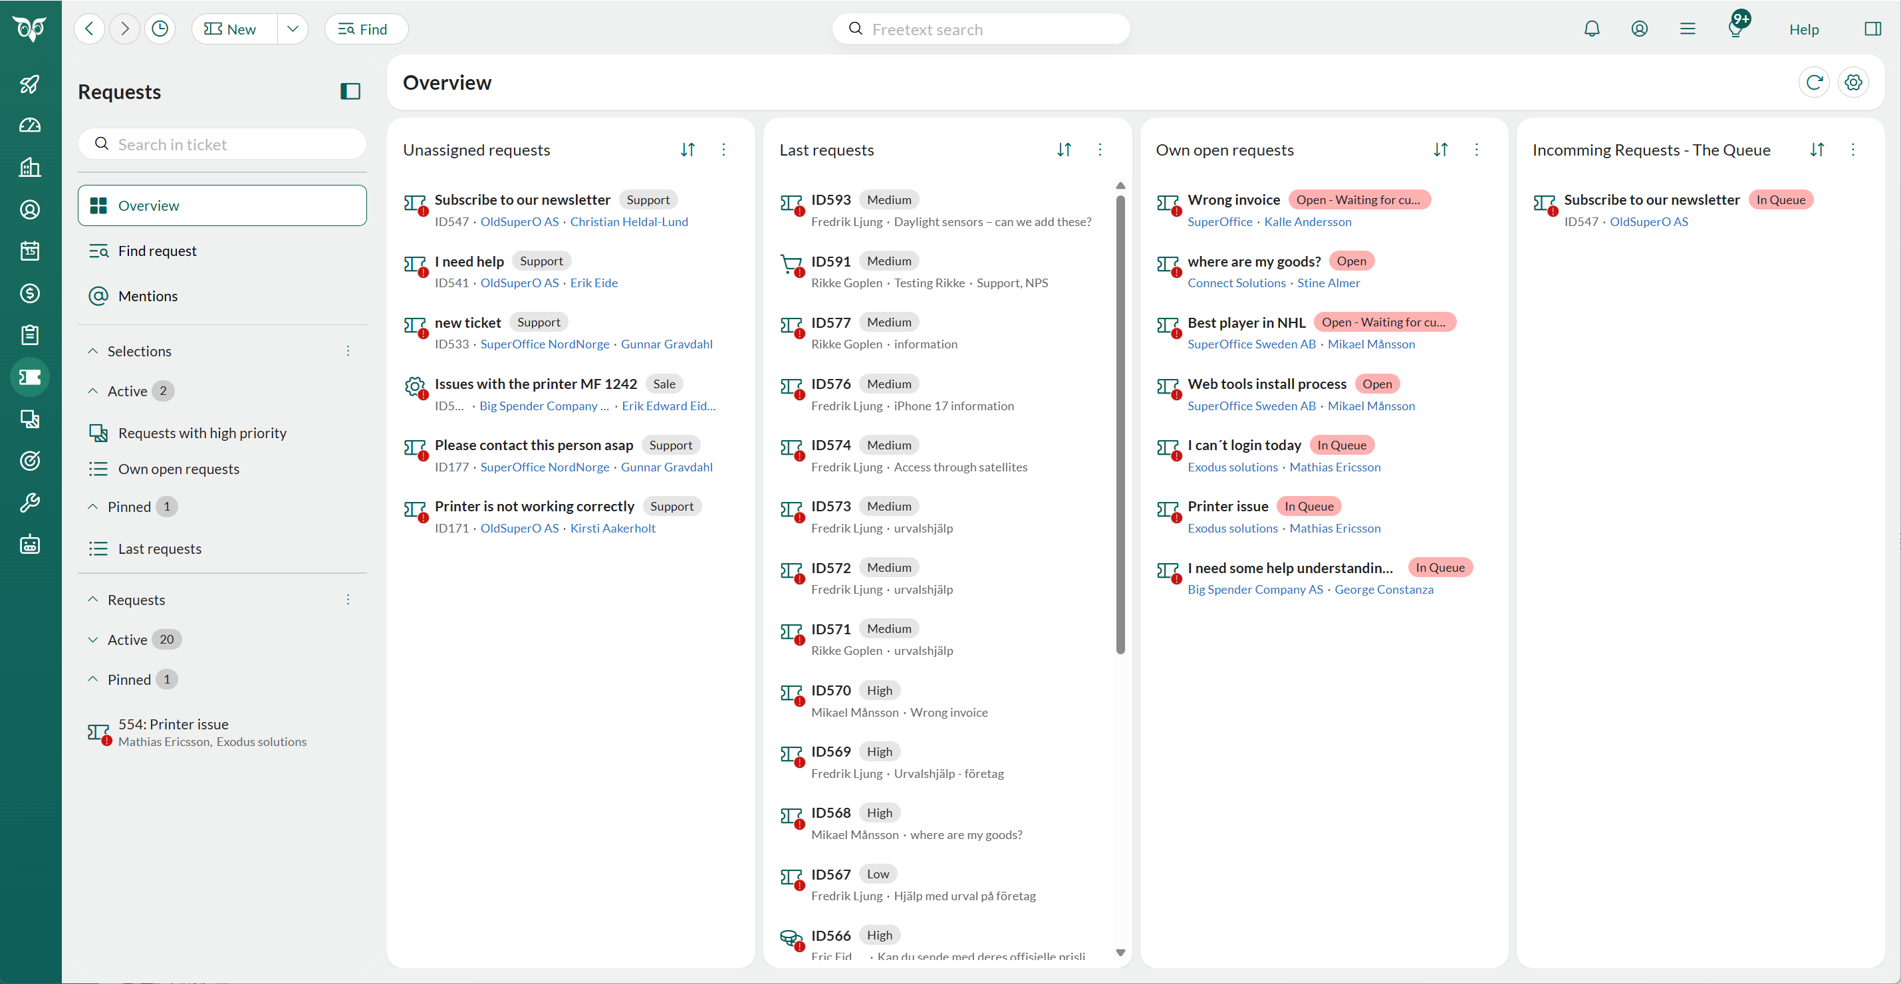Click the notifications bell icon

coord(1592,29)
